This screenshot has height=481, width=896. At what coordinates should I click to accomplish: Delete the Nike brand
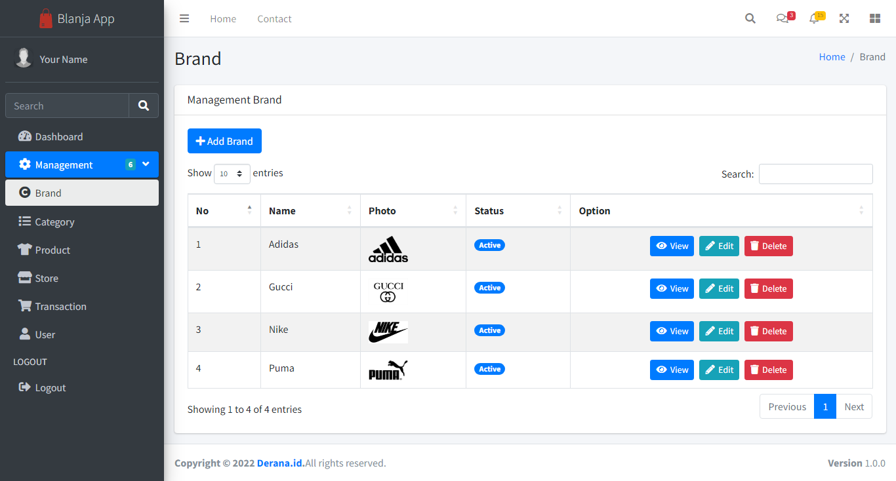pos(768,331)
